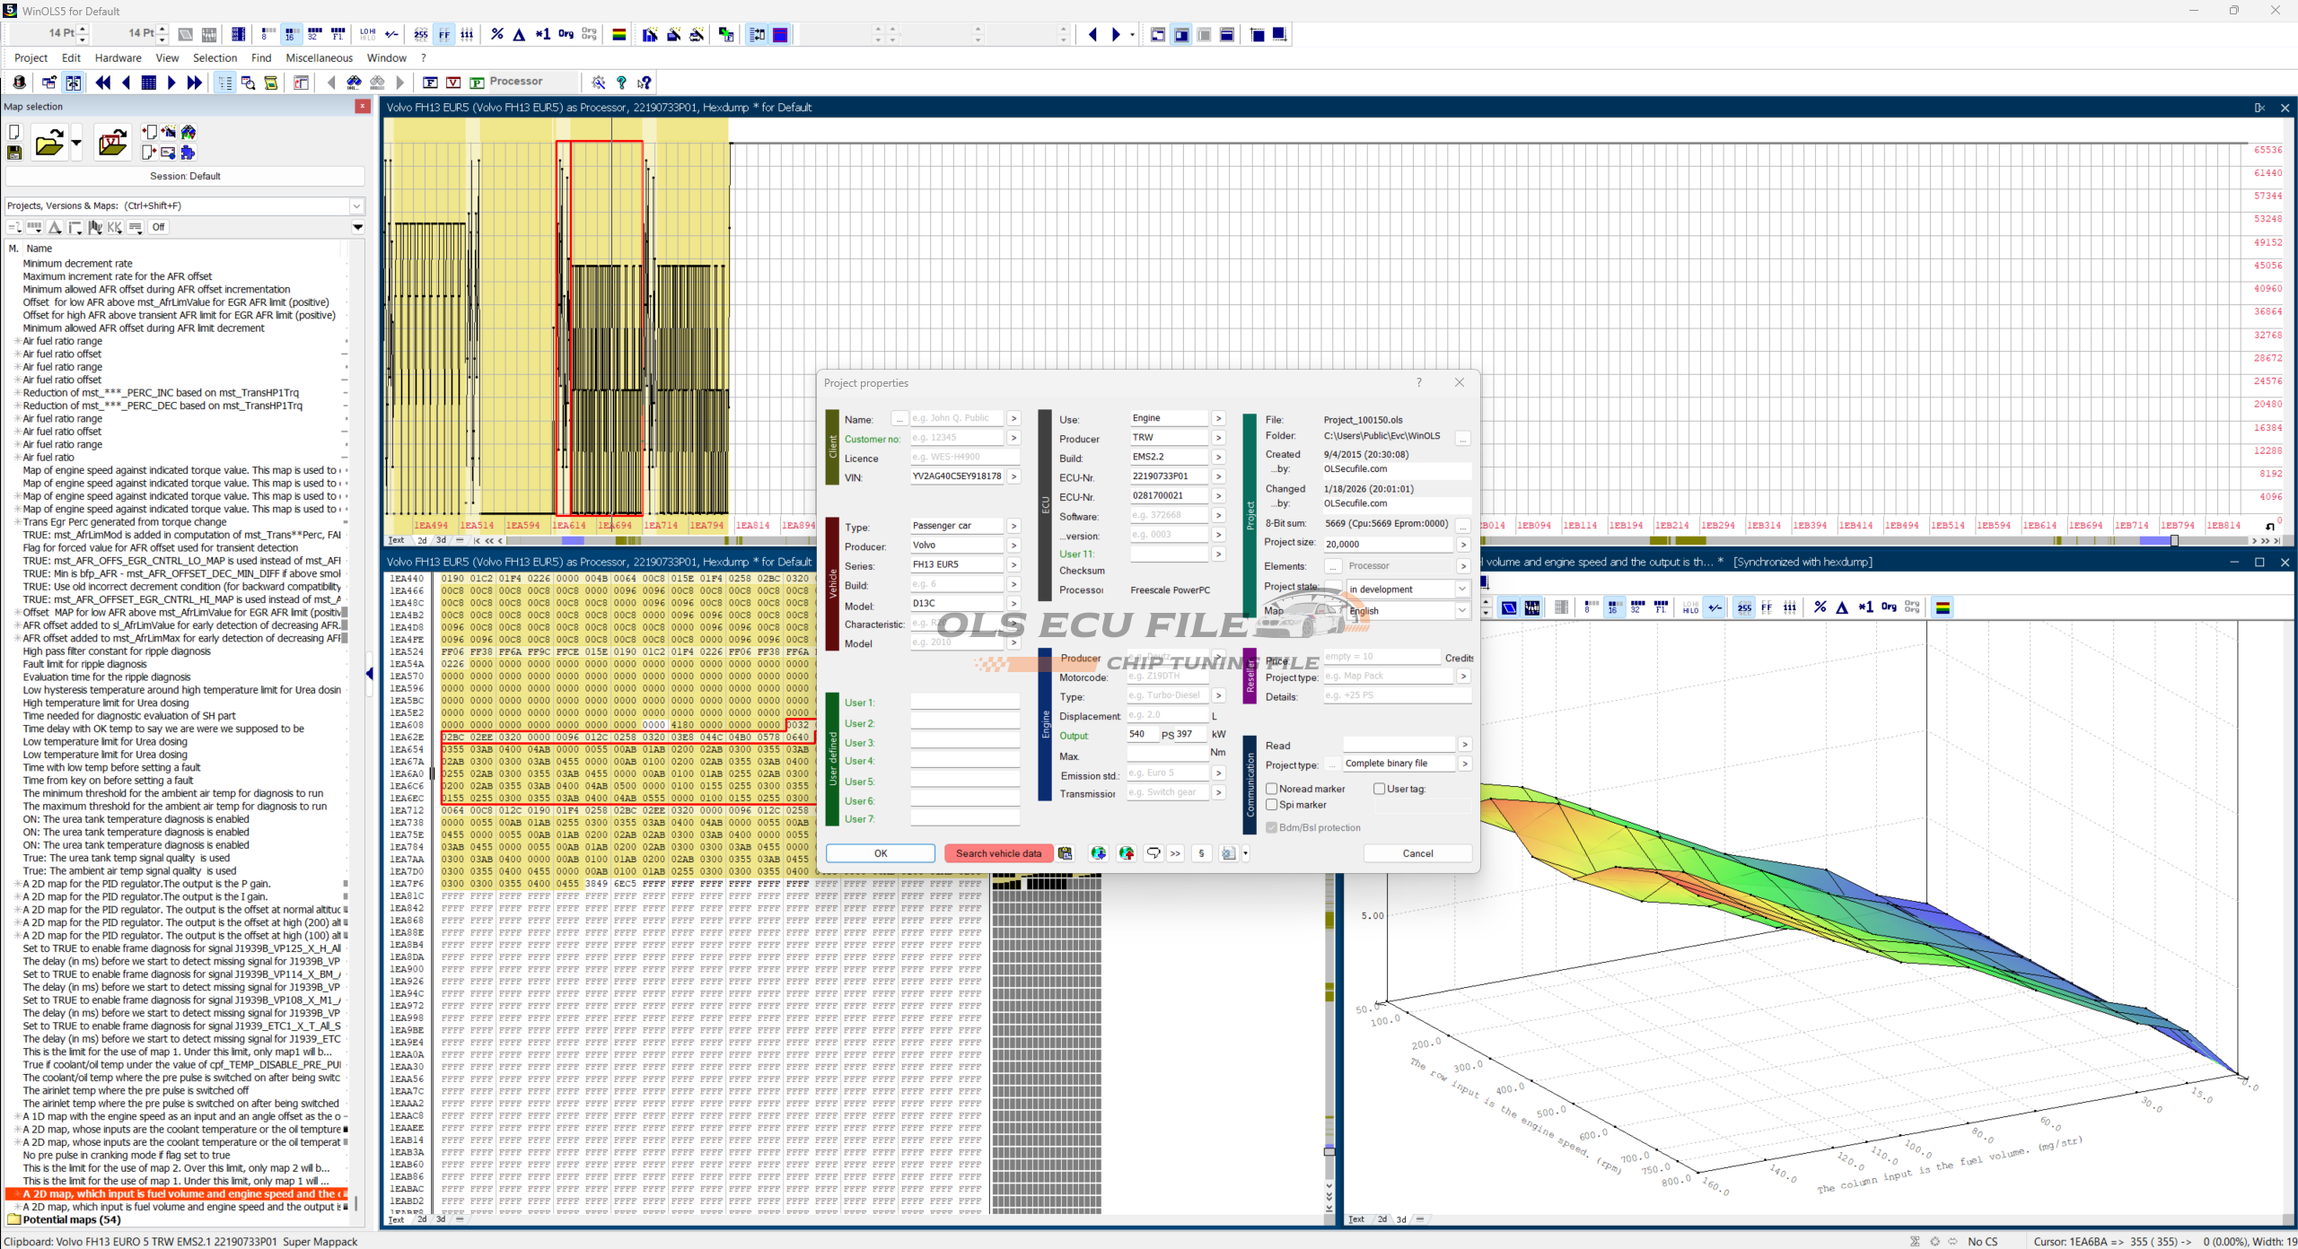The height and width of the screenshot is (1249, 2298).
Task: Click the VIN input field
Action: coord(956,476)
